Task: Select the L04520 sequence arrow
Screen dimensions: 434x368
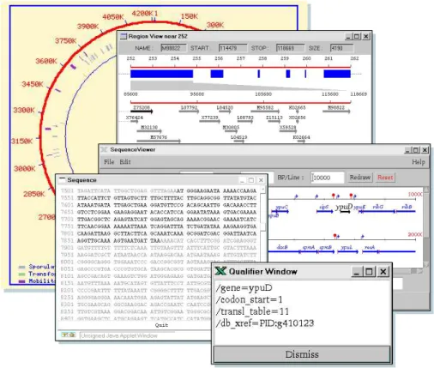Action: (x=225, y=112)
